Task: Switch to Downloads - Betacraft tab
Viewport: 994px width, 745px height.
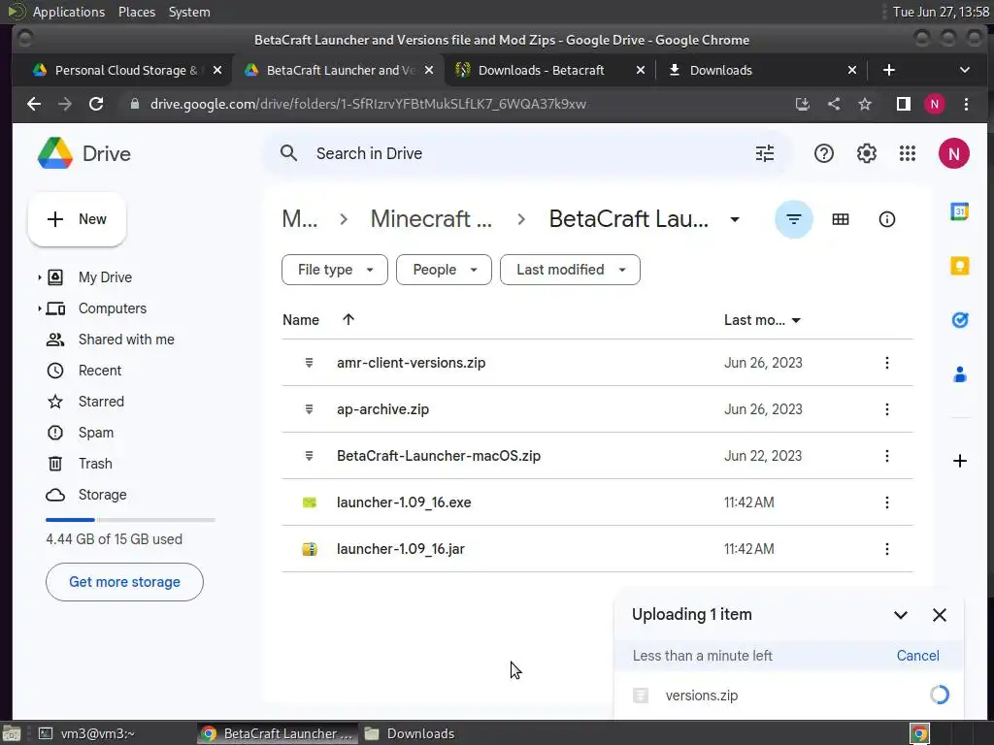Action: point(541,70)
